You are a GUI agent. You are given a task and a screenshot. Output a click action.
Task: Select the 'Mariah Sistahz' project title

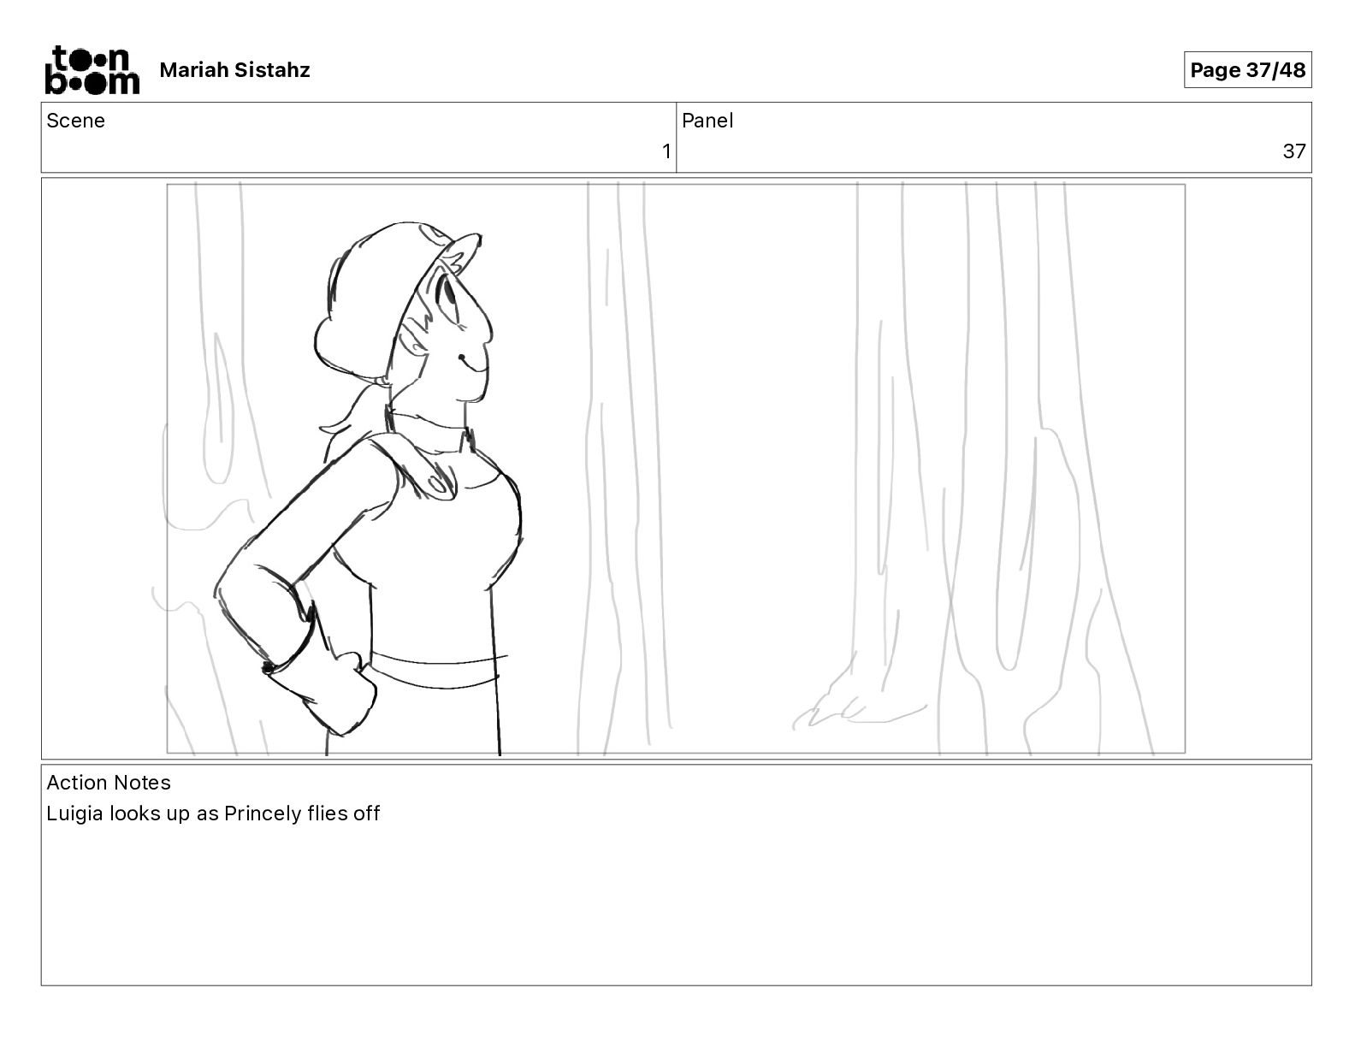pyautogui.click(x=234, y=70)
